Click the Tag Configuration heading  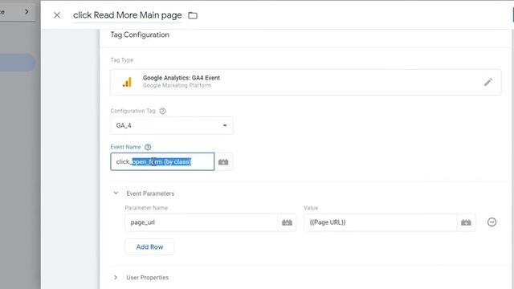(140, 35)
